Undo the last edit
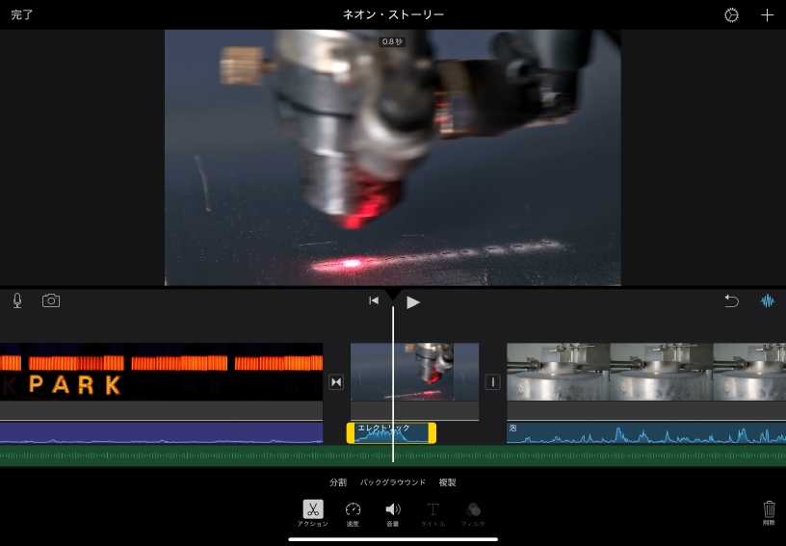The width and height of the screenshot is (786, 546). (x=731, y=301)
